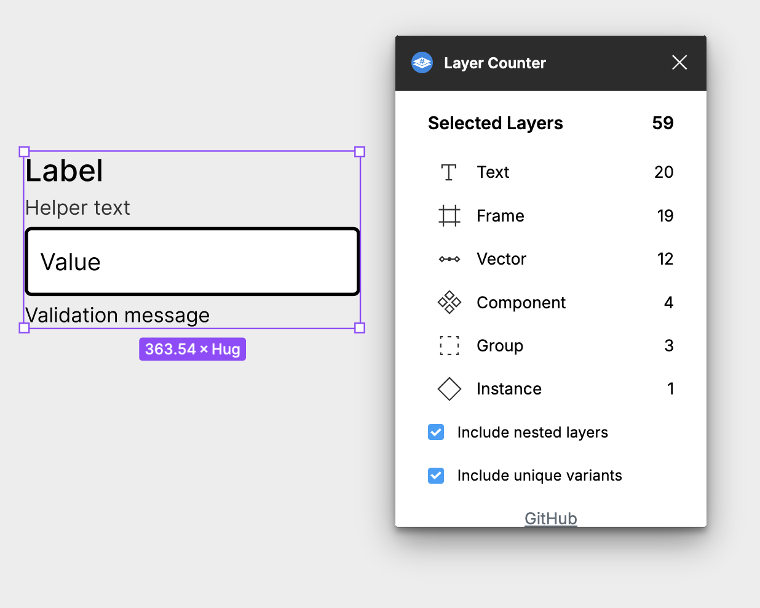Click the Vector layer type icon
Viewport: 760px width, 608px height.
coord(449,259)
